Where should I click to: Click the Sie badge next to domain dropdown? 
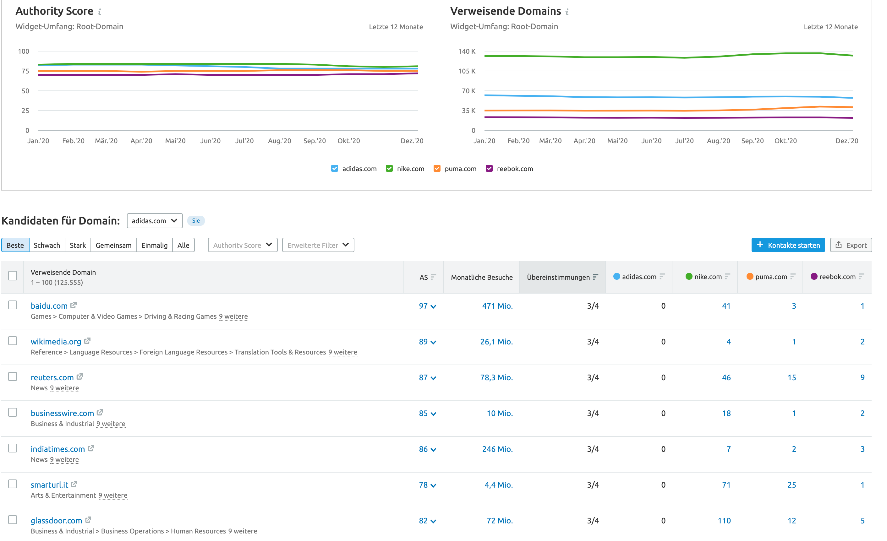pos(196,220)
